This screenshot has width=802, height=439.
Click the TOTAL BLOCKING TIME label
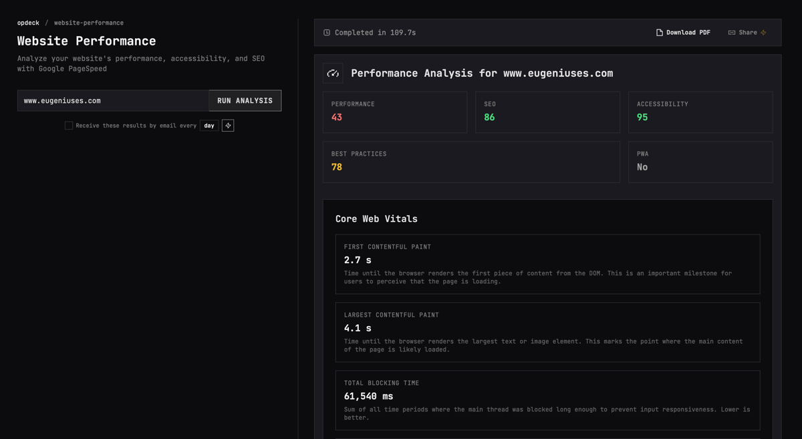(382, 384)
